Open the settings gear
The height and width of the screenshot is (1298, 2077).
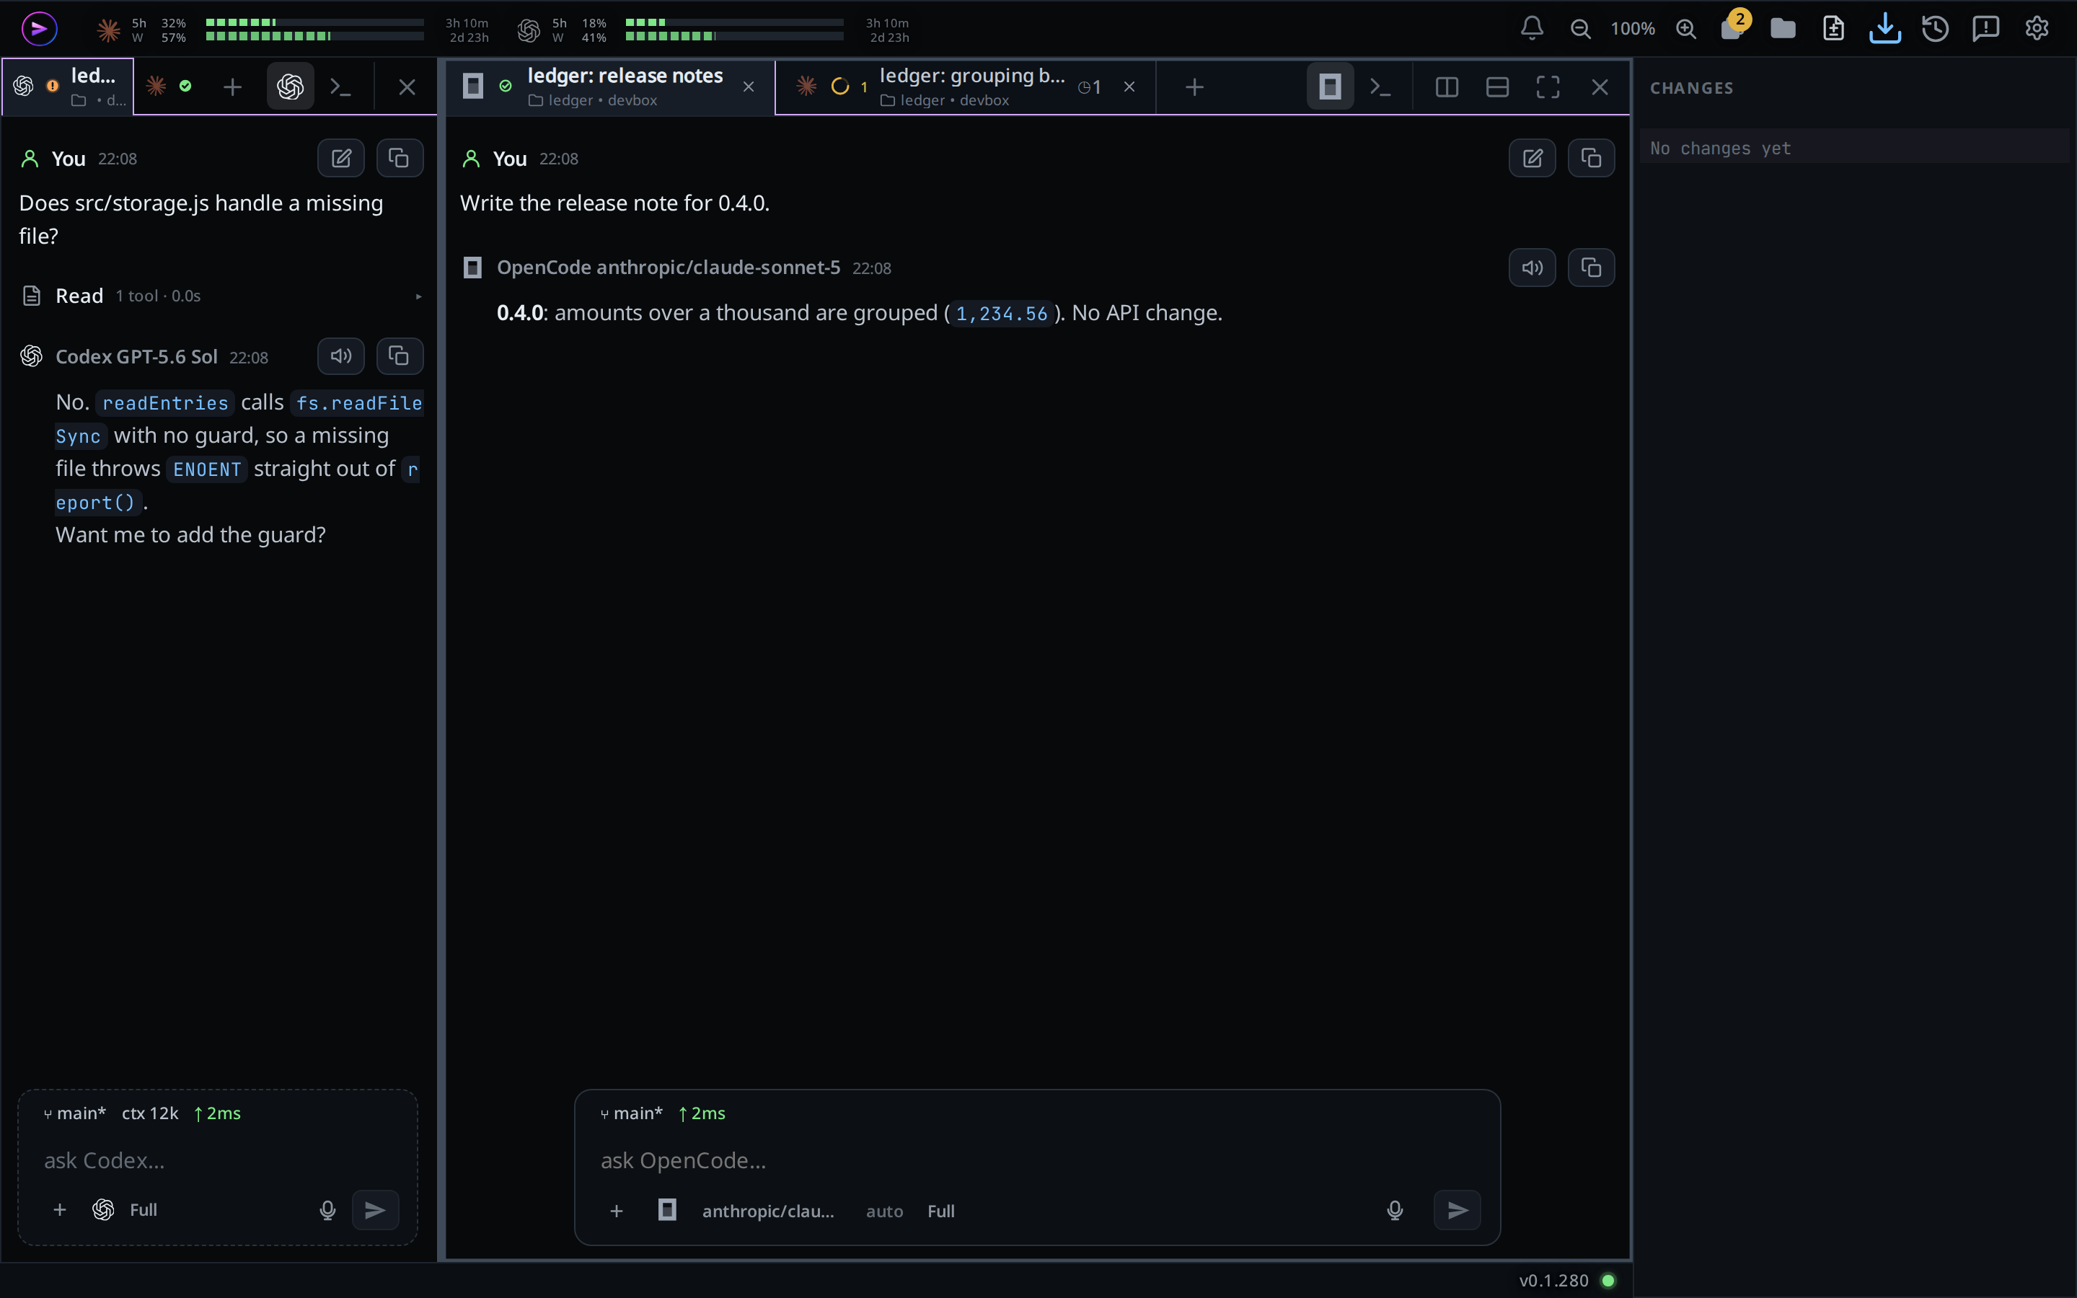pyautogui.click(x=2037, y=28)
